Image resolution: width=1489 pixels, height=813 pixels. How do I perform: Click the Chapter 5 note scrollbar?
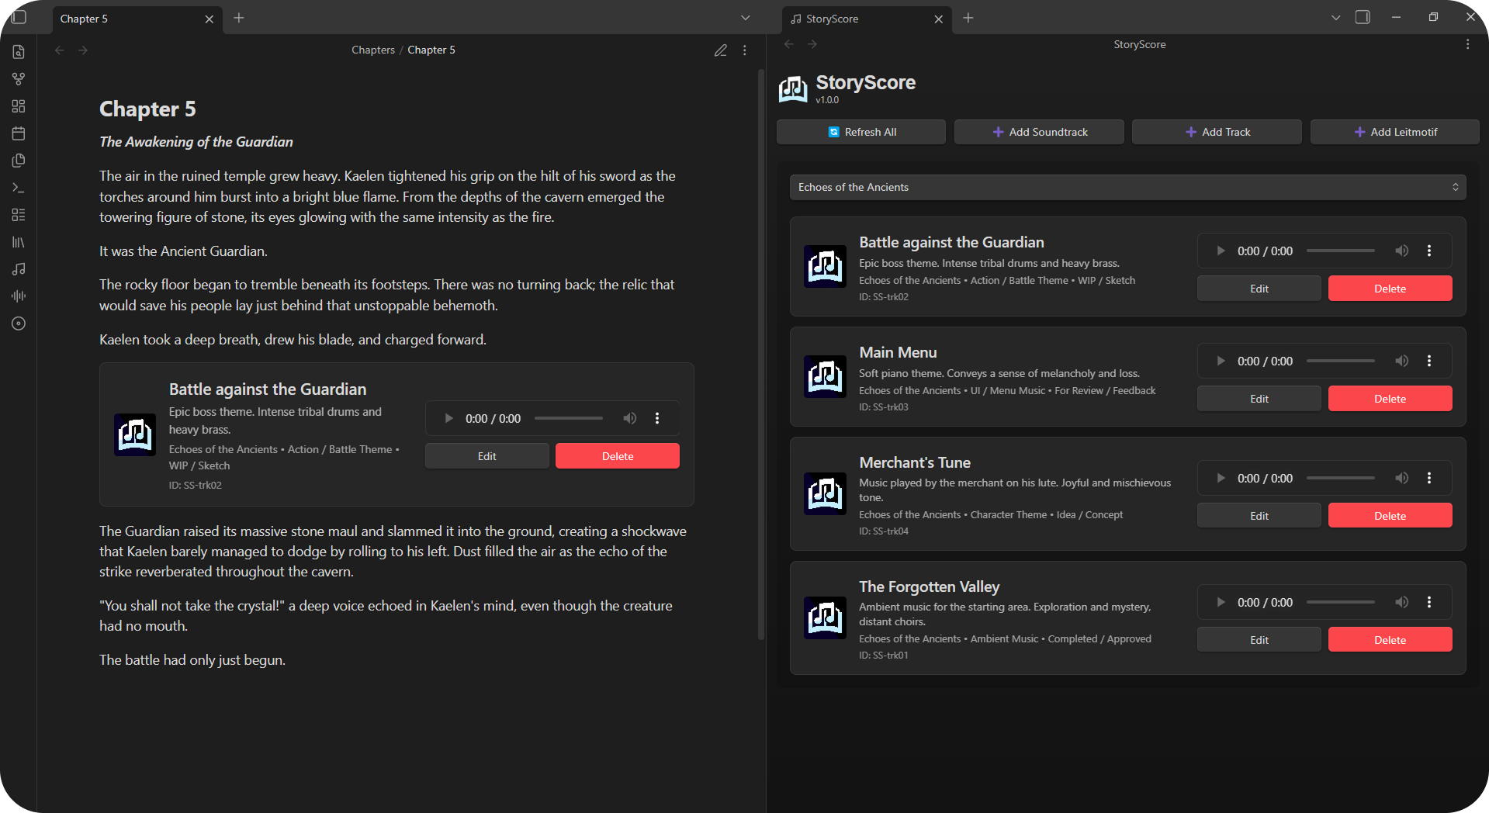761,355
